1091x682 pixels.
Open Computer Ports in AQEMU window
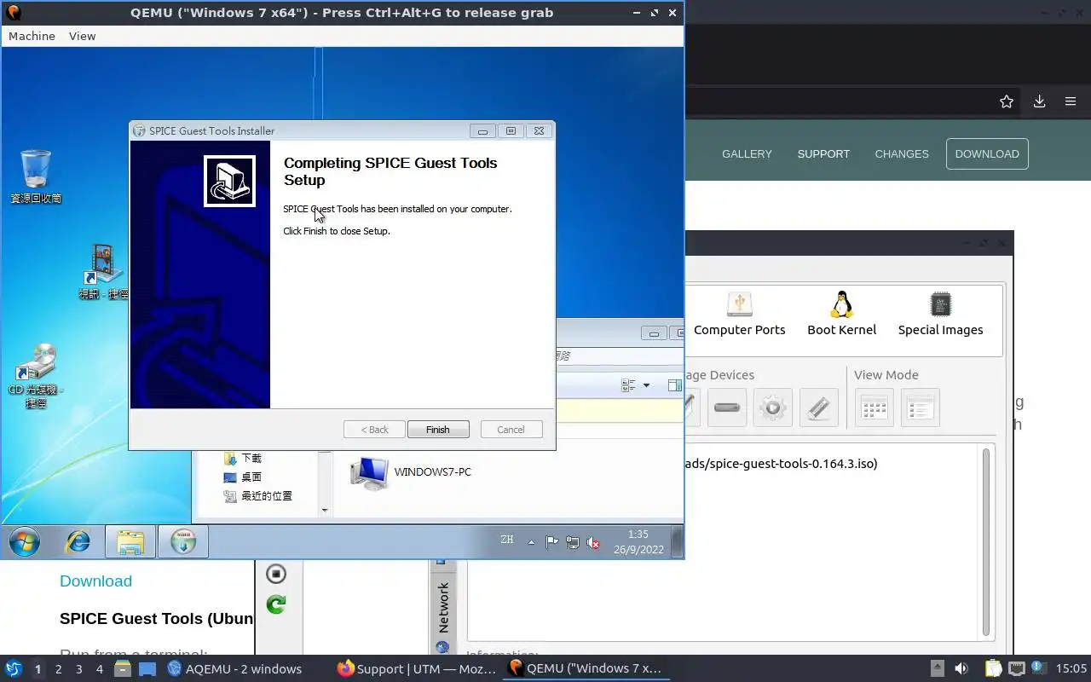click(x=740, y=314)
